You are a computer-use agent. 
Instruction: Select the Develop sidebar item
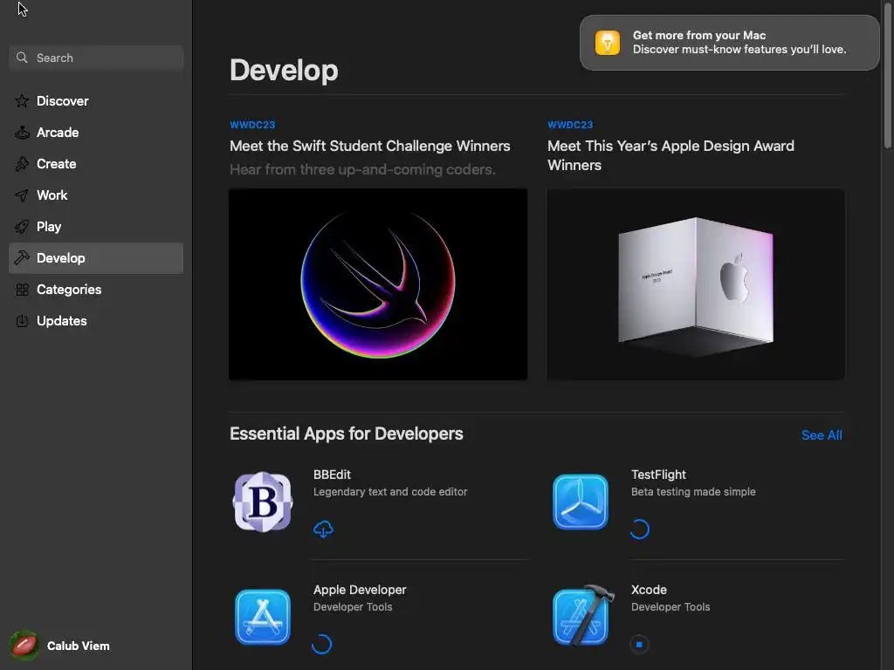96,258
